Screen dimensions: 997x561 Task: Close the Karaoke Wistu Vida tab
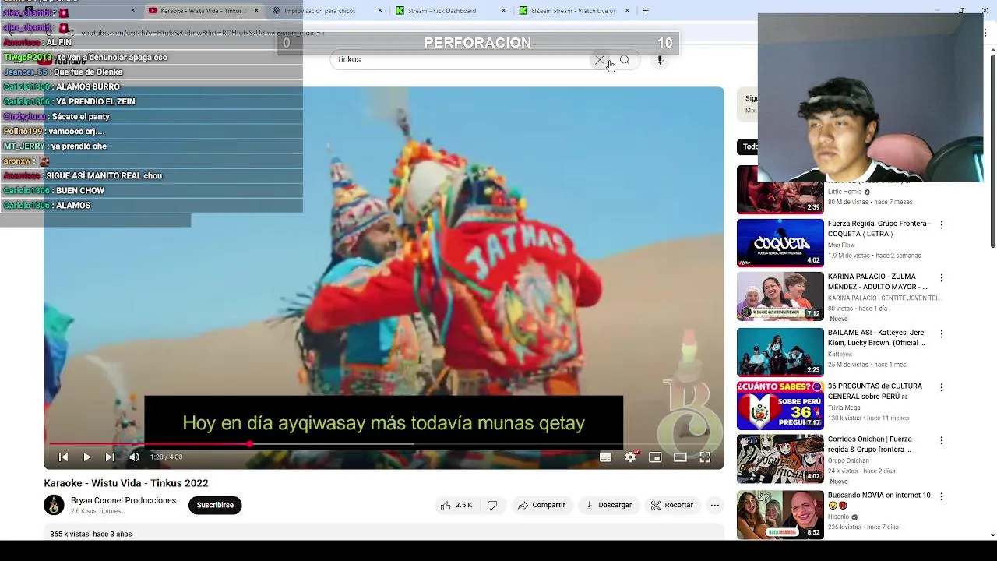pos(256,11)
